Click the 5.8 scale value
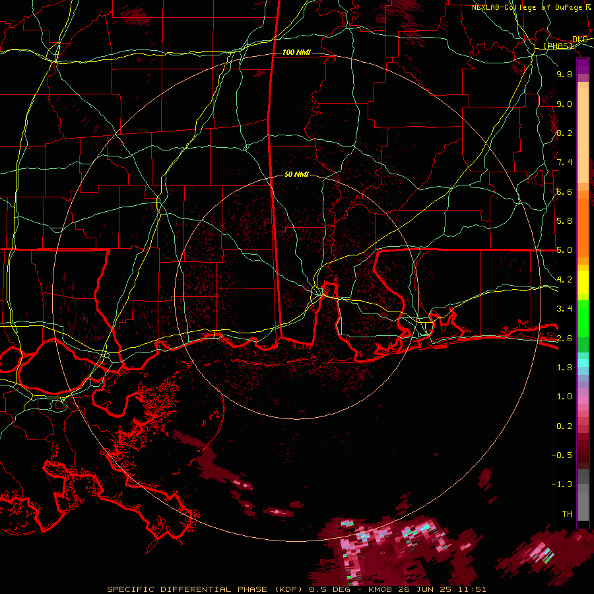This screenshot has width=594, height=594. (x=564, y=221)
